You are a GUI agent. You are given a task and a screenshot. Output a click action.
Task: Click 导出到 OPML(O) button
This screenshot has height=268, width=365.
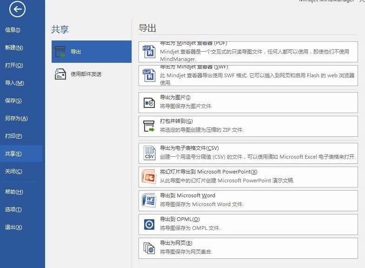(x=248, y=224)
